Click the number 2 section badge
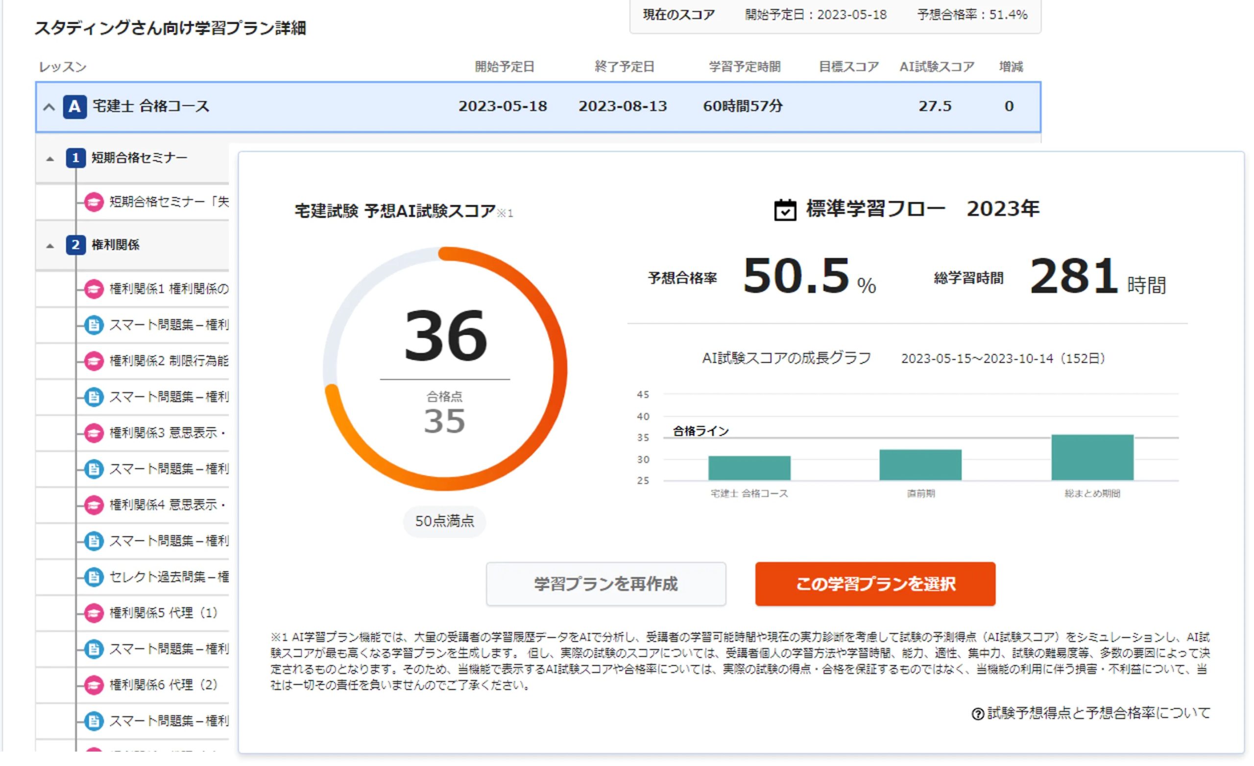1254x766 pixels. pyautogui.click(x=75, y=245)
